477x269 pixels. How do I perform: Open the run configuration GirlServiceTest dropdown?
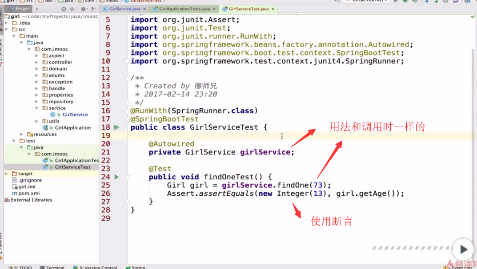[367, 1]
